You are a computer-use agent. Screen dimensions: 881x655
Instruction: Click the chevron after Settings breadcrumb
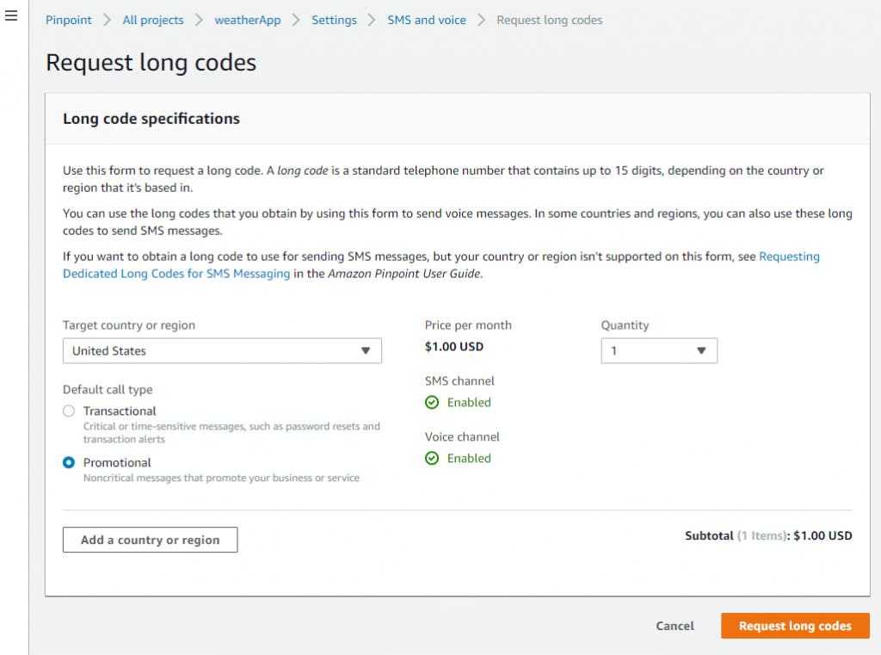click(x=370, y=19)
